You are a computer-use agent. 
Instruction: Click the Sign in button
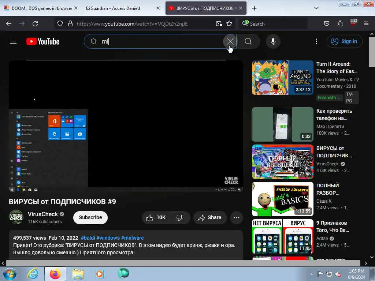(344, 41)
